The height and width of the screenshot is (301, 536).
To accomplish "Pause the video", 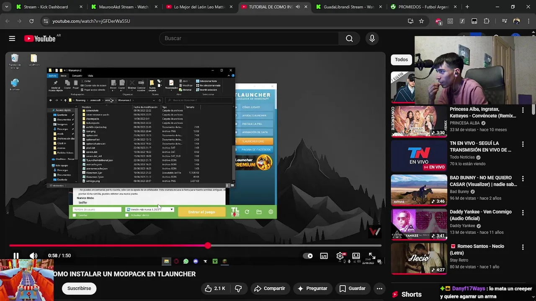I will [16, 255].
